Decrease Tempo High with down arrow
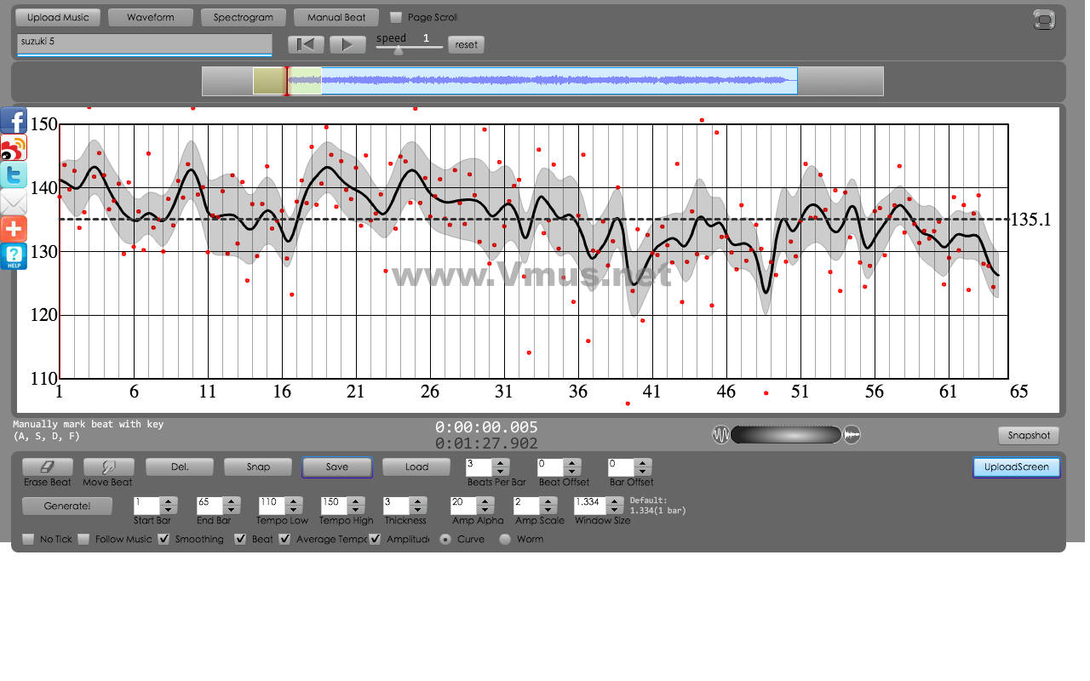The image size is (1090, 681). 358,510
